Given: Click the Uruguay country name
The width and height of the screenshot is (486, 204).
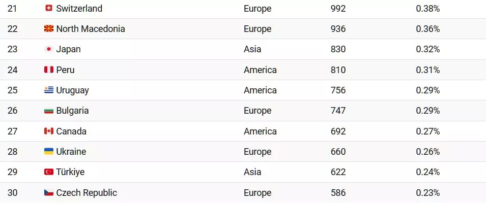Looking at the screenshot, I should tap(72, 90).
